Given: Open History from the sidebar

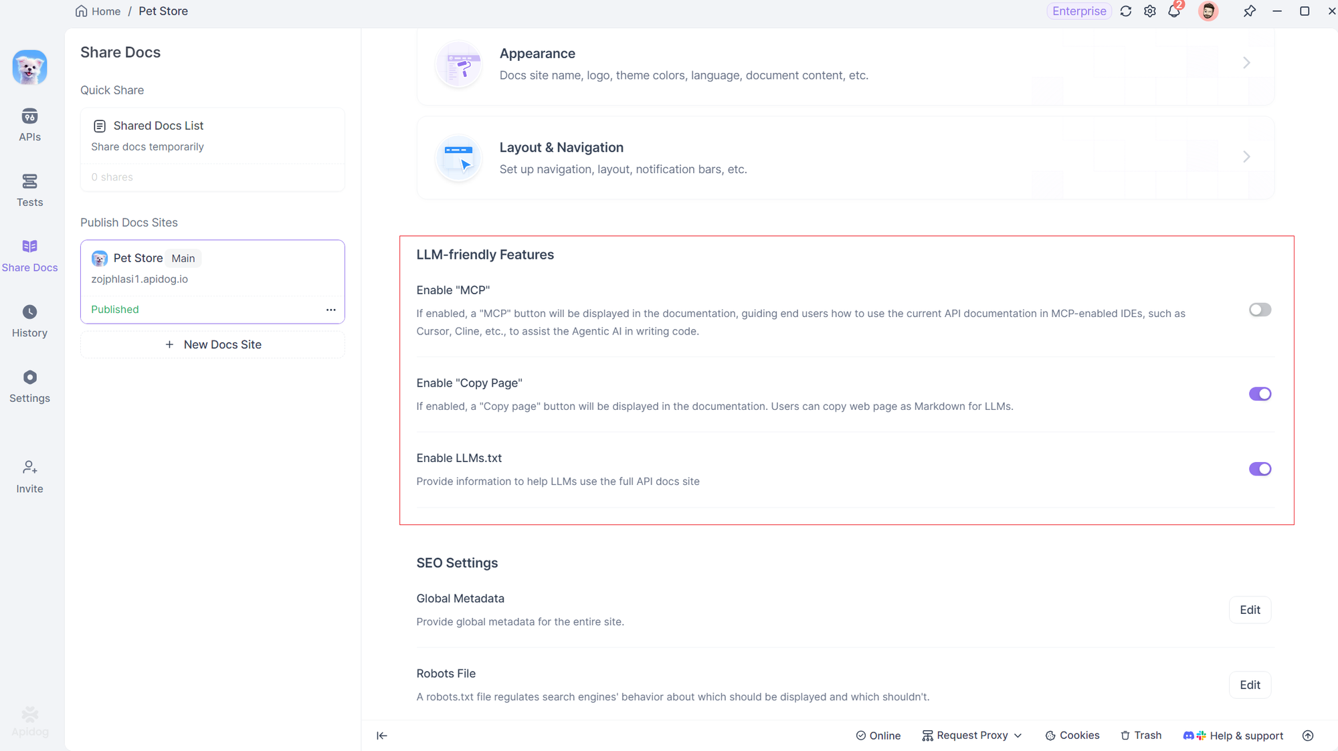Looking at the screenshot, I should point(29,321).
